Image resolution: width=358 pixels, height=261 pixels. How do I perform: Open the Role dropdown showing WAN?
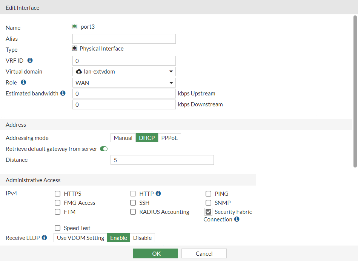pos(124,83)
